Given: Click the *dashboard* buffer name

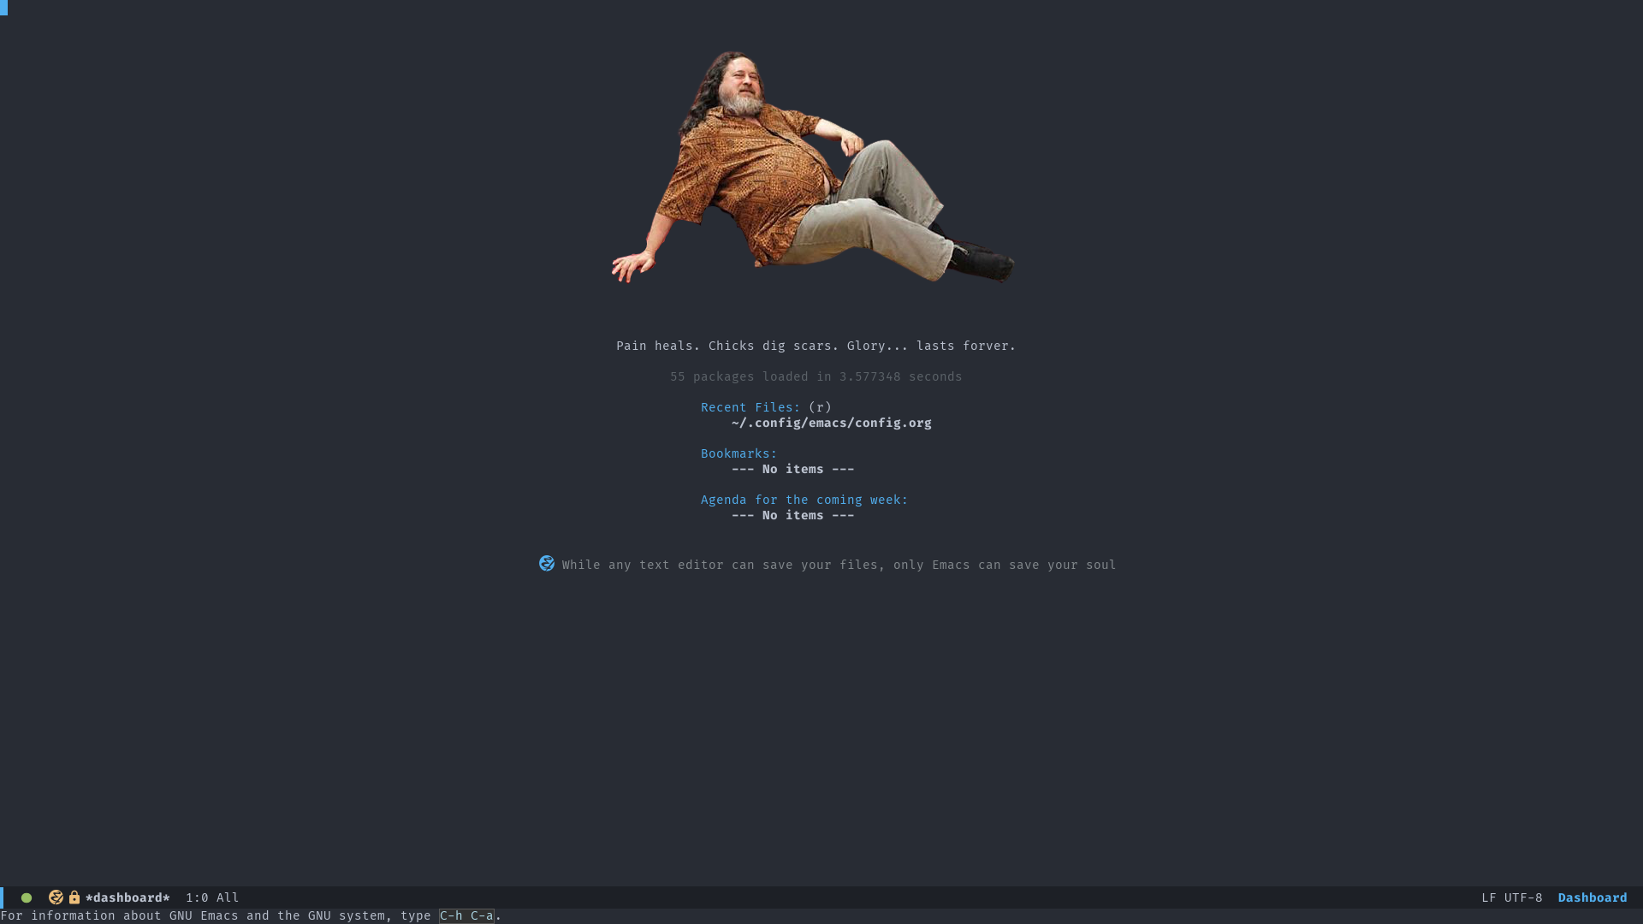Looking at the screenshot, I should point(127,897).
